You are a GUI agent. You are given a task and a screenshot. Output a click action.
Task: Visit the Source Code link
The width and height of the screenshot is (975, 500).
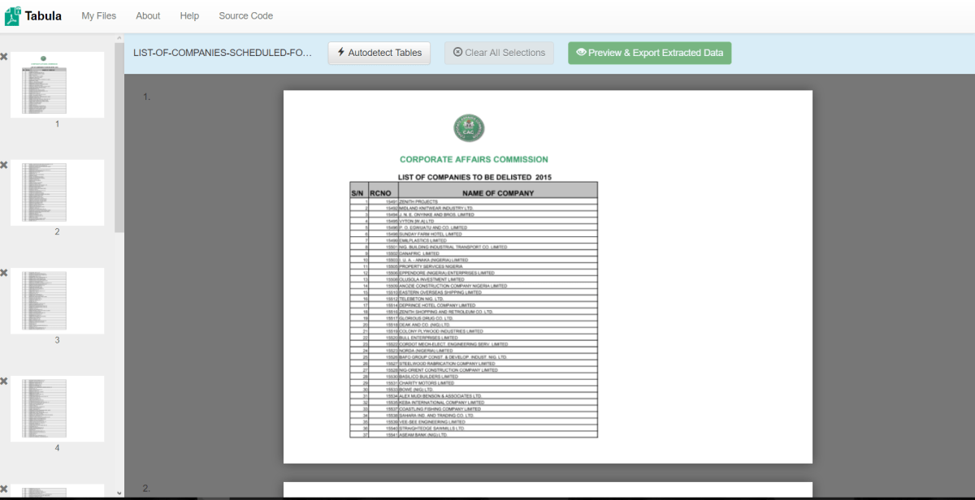245,16
